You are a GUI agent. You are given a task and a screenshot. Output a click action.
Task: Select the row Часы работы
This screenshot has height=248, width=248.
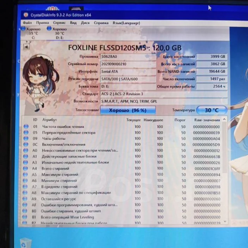(x=122, y=139)
